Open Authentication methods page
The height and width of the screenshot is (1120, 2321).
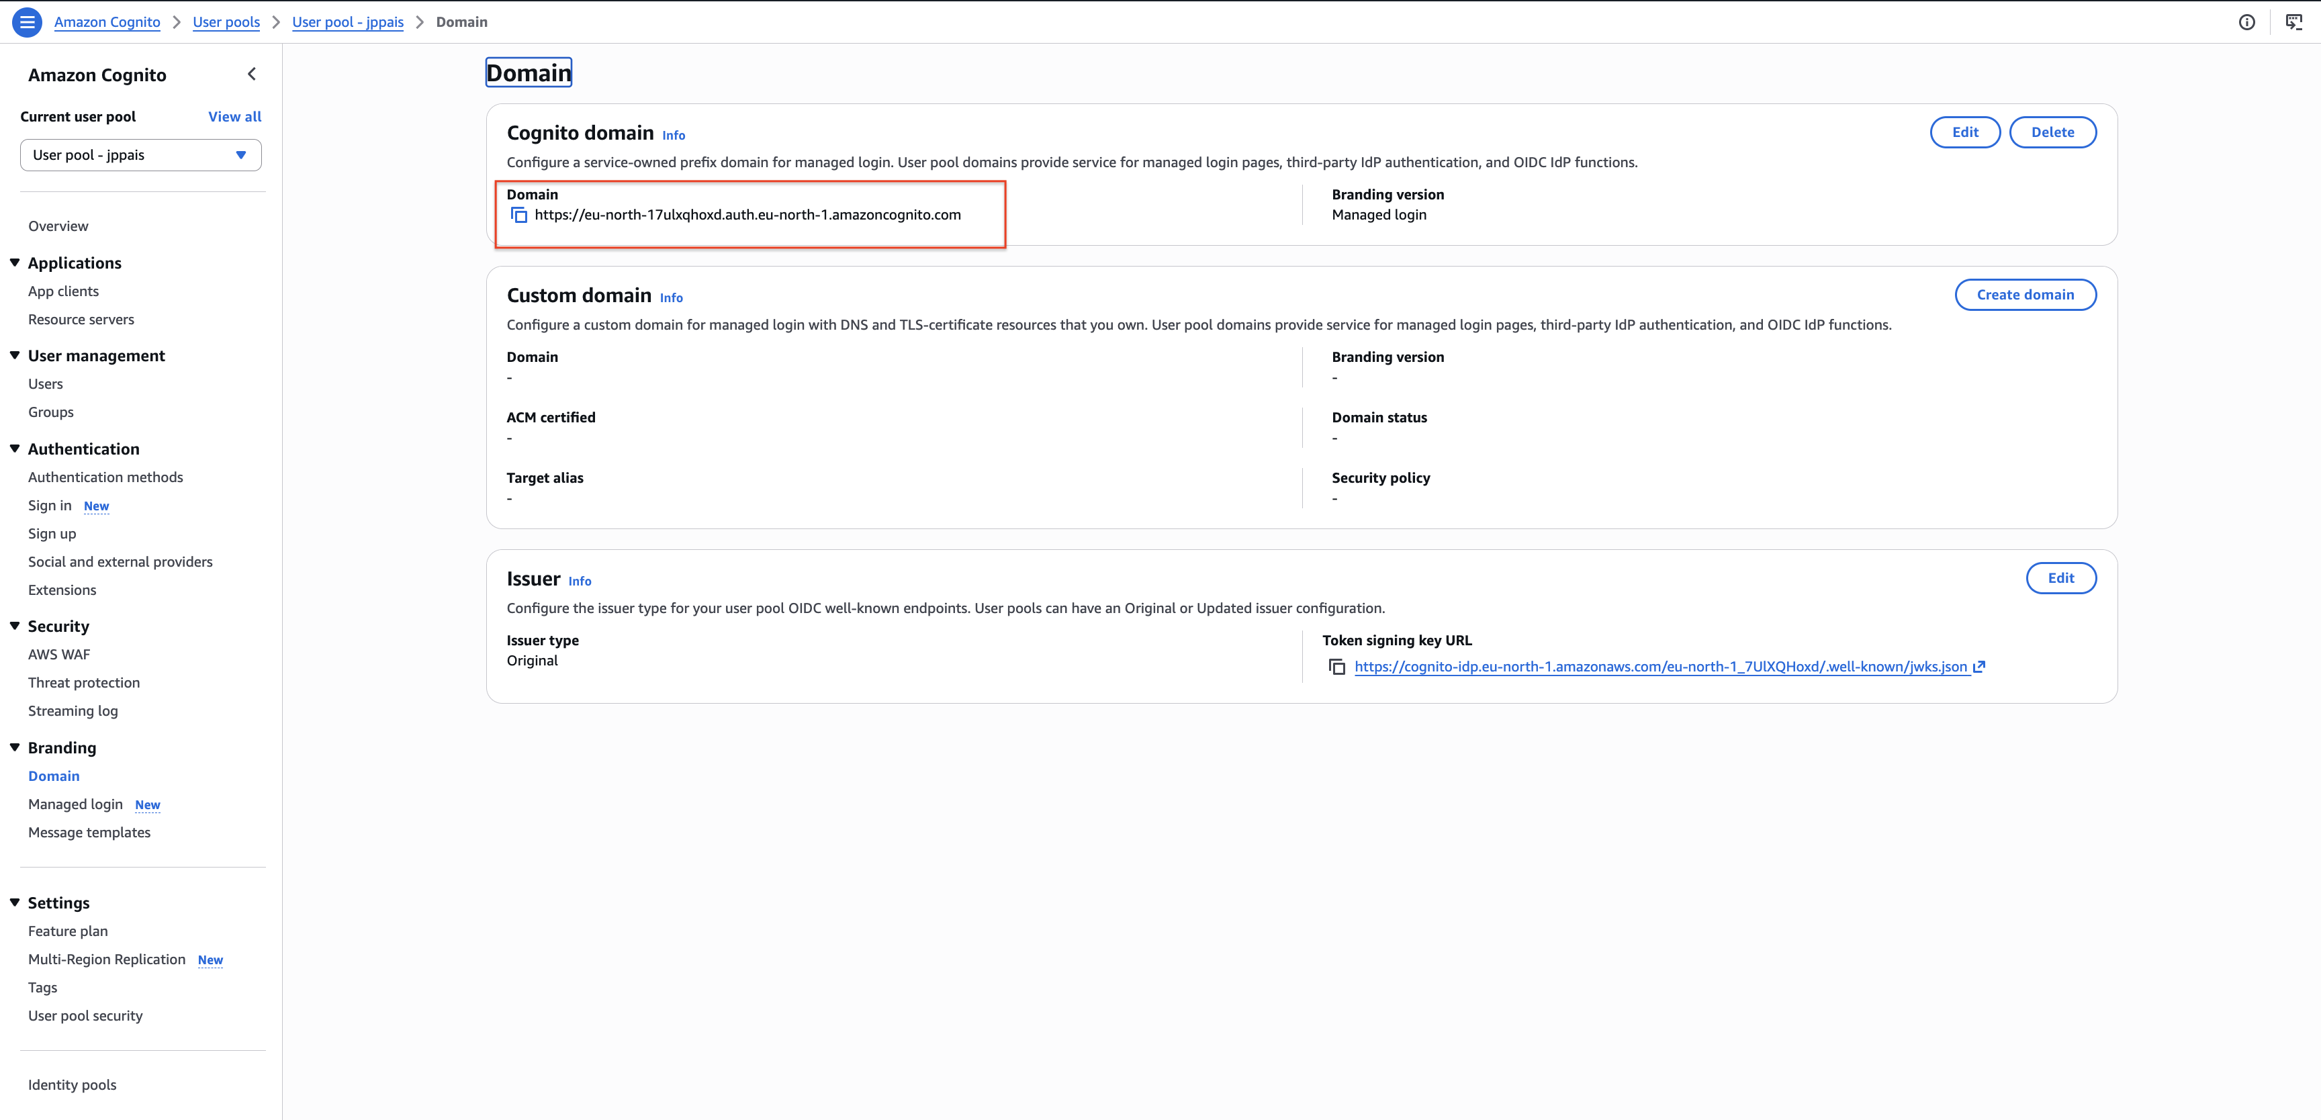pos(105,477)
